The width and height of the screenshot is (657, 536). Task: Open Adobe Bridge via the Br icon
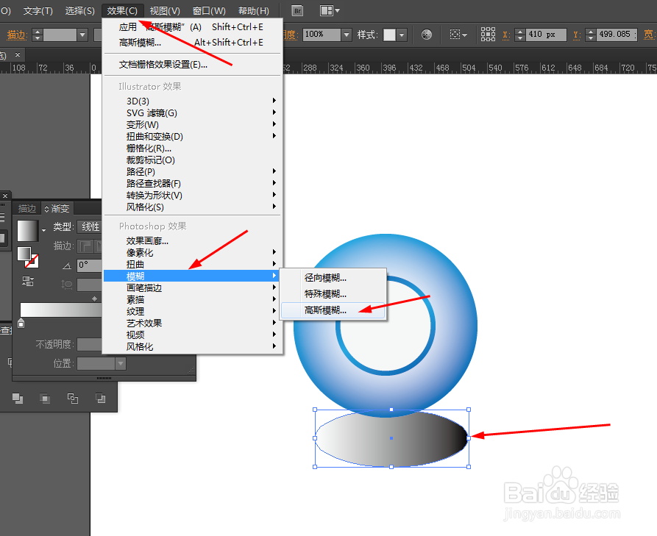[297, 10]
